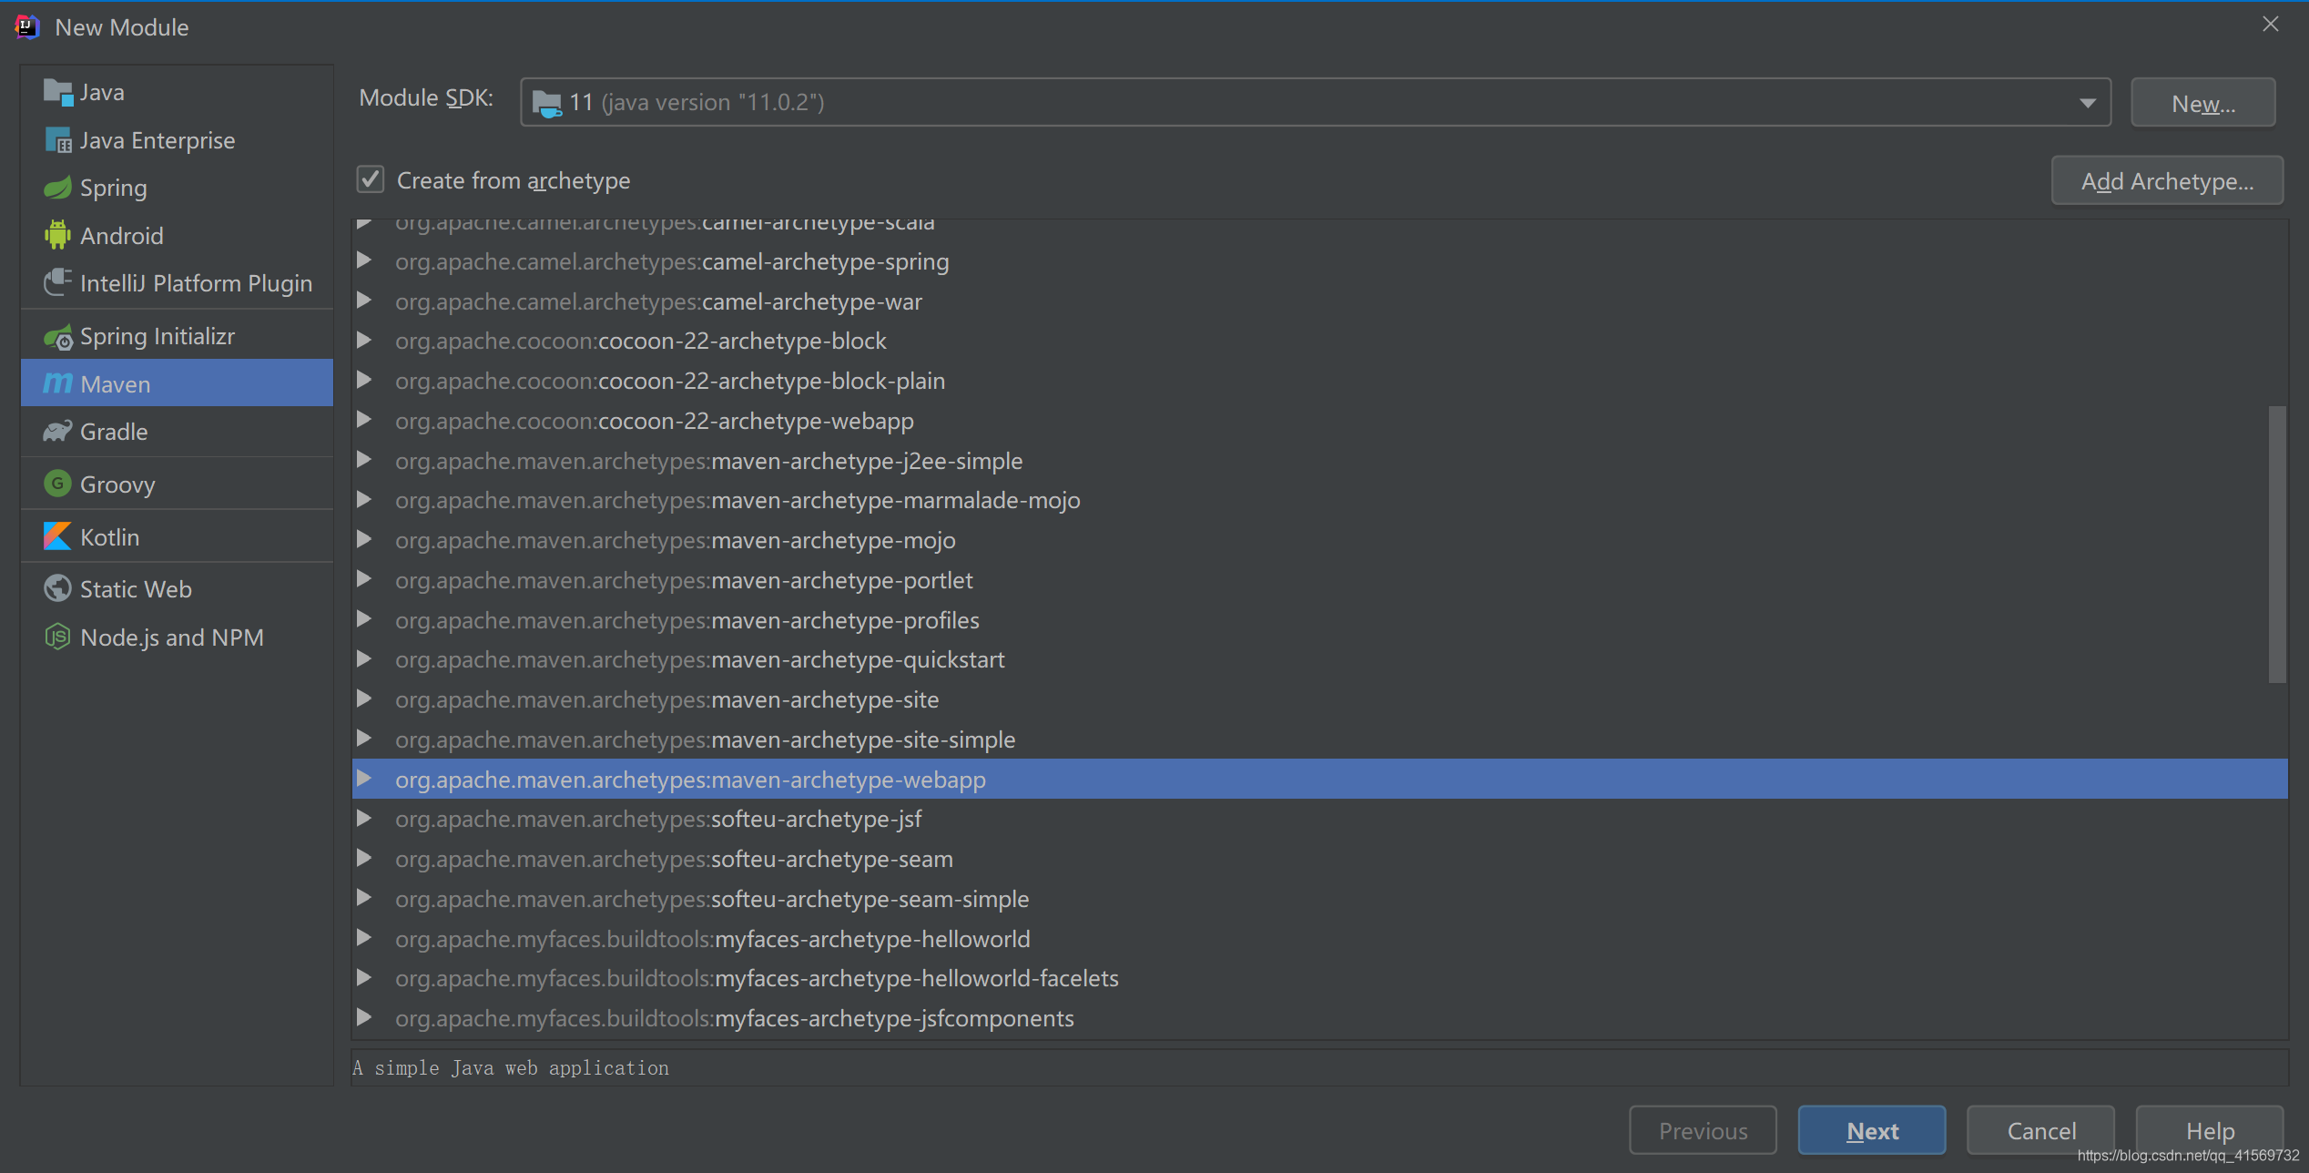The image size is (2309, 1173).
Task: Select maven-archetype-site row
Action: click(1319, 699)
